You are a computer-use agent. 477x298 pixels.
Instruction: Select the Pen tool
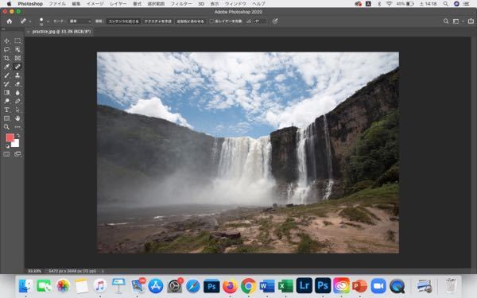coord(17,101)
